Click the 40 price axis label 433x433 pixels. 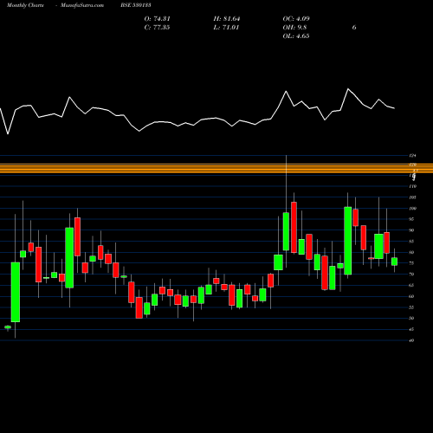click(x=411, y=340)
